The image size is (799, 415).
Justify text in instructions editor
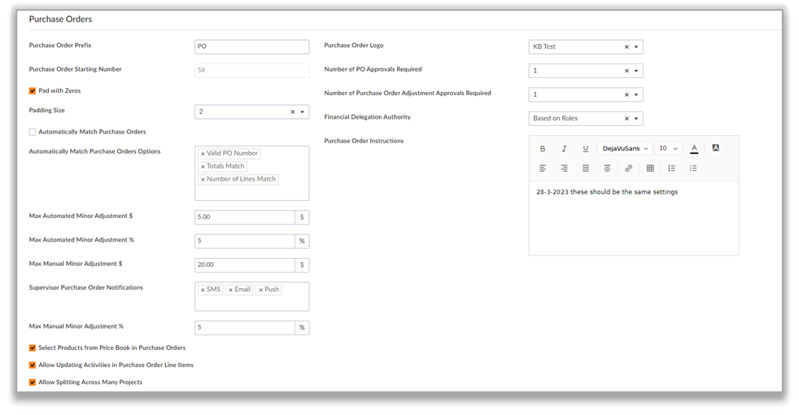tap(586, 168)
